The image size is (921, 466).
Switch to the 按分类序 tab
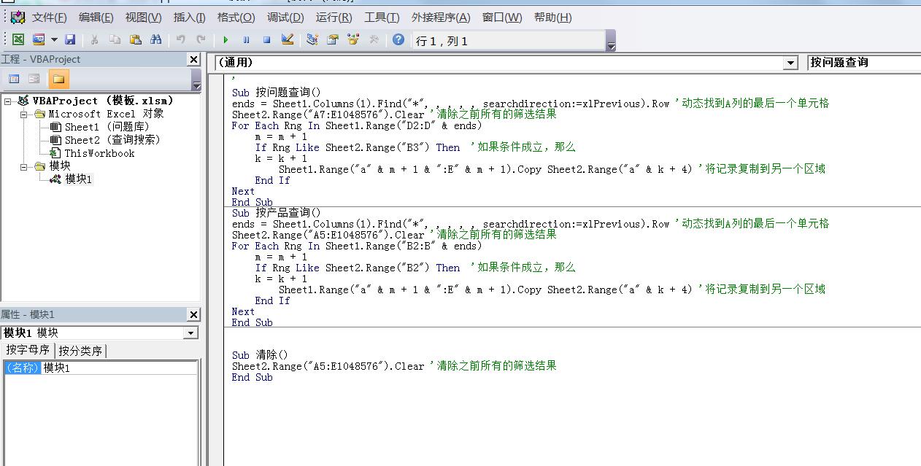[80, 349]
